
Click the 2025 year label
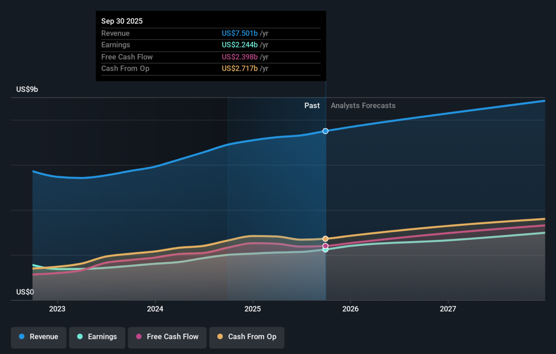pos(253,309)
